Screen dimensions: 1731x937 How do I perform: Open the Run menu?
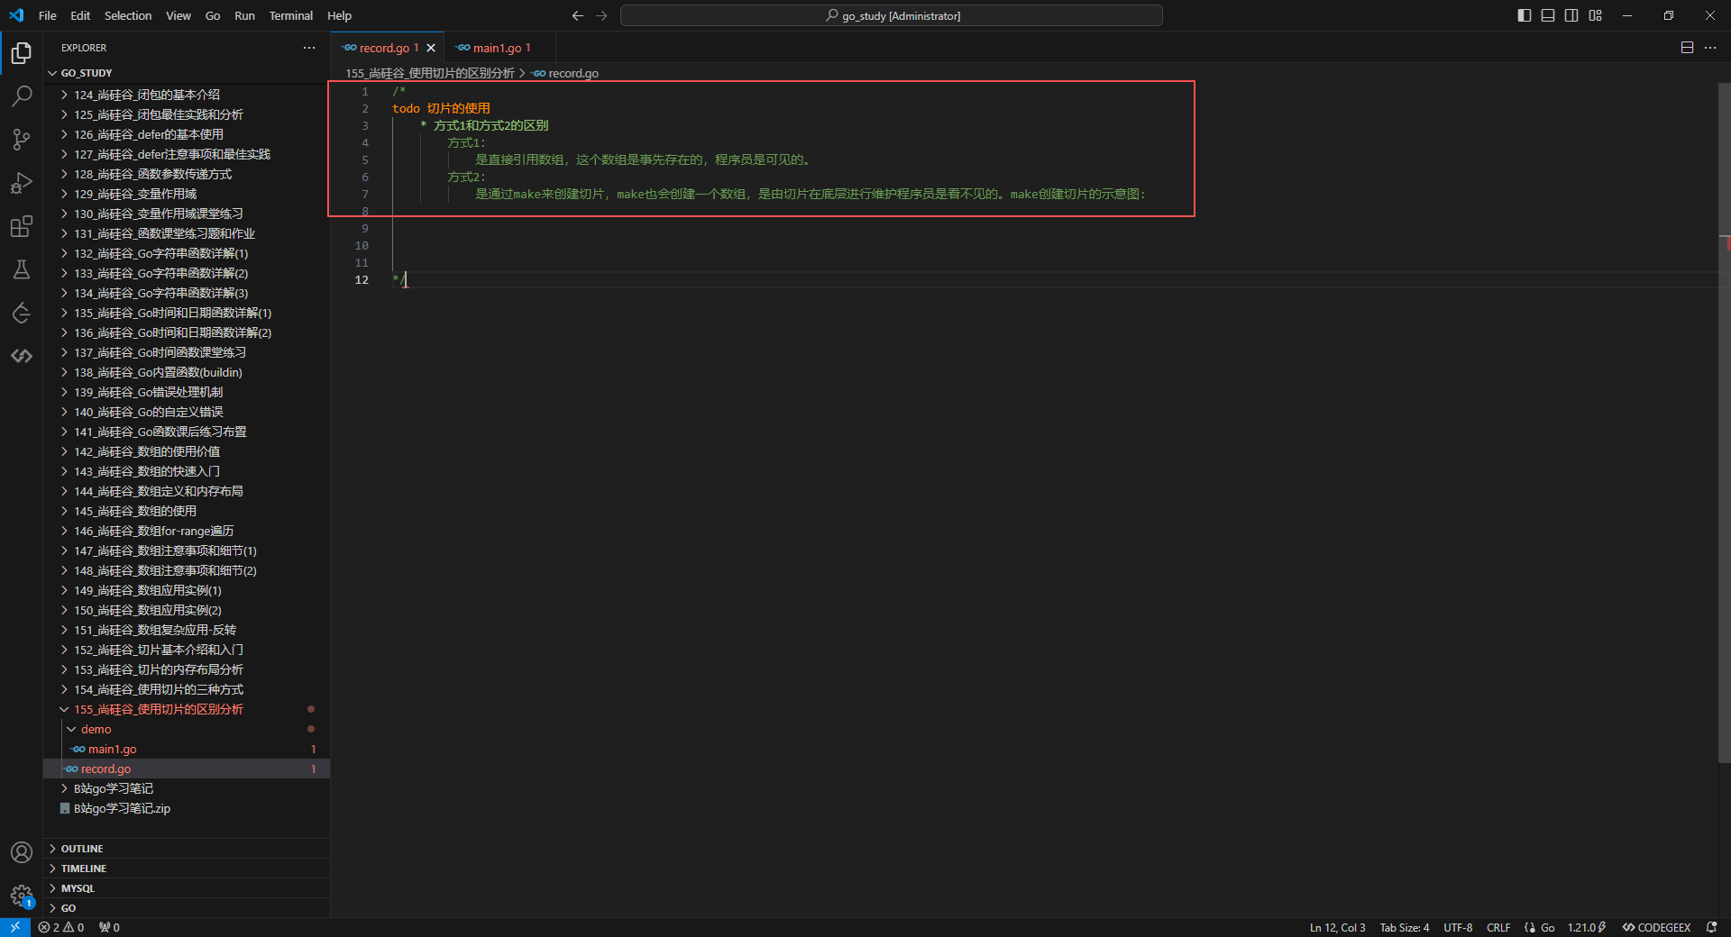click(244, 15)
